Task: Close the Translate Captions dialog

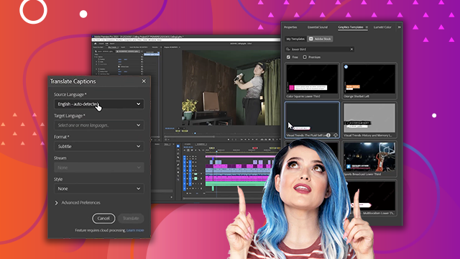Action: coord(144,81)
